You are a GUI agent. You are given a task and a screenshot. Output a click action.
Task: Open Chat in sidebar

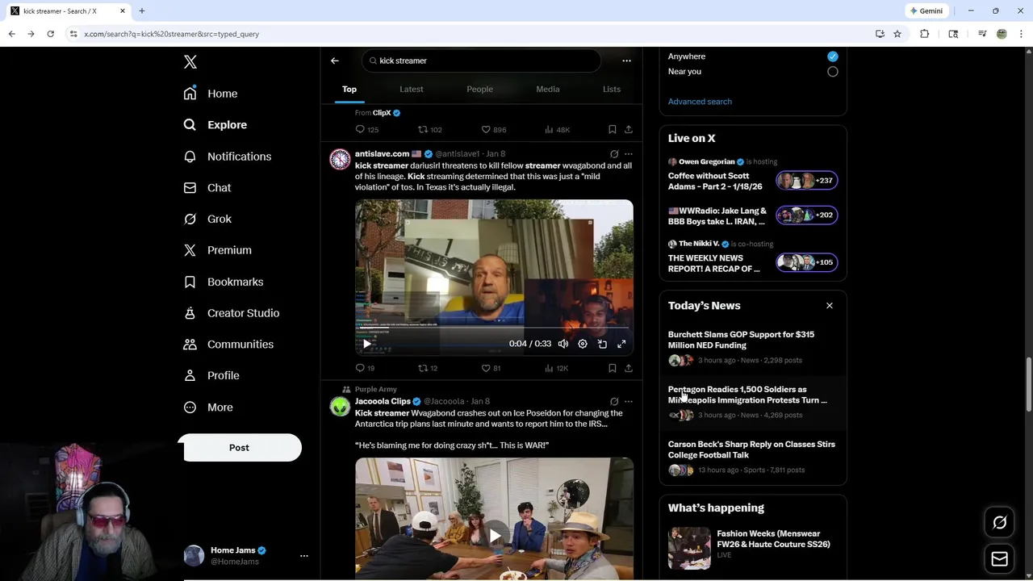coord(207,187)
